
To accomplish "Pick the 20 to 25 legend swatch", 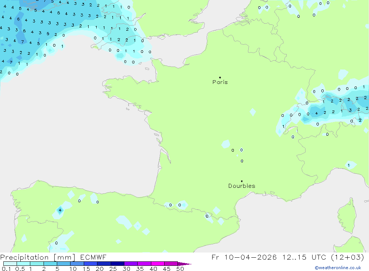I will tap(104, 264).
